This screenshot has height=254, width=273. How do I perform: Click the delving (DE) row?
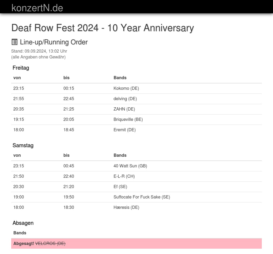[x=136, y=99]
